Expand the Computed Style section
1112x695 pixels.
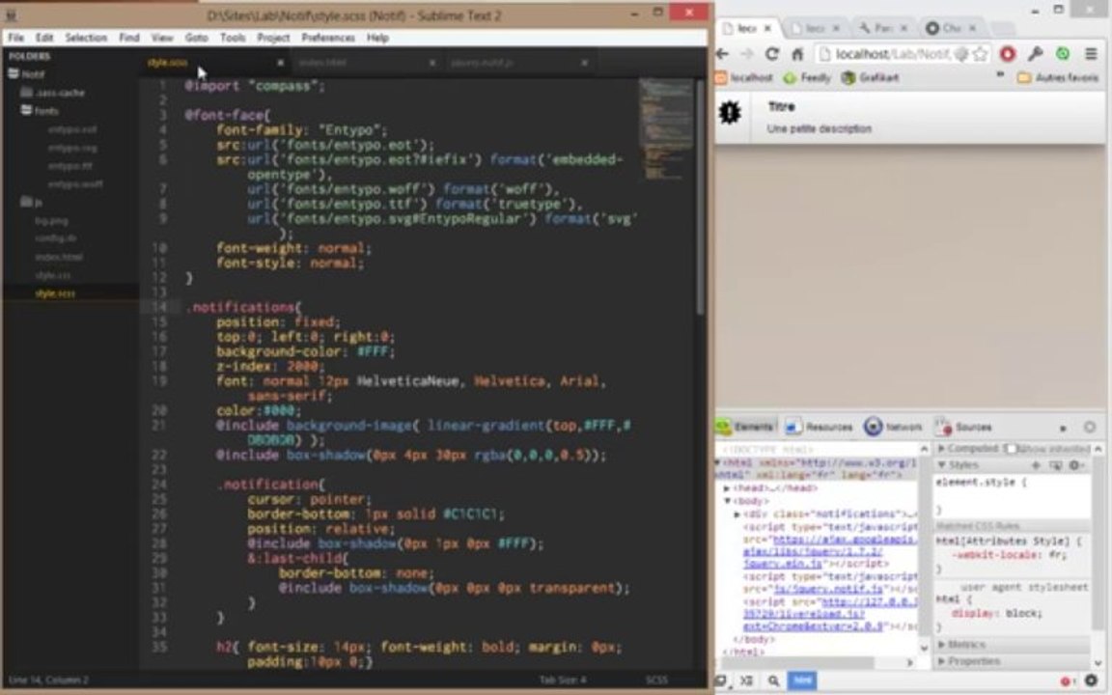point(941,448)
